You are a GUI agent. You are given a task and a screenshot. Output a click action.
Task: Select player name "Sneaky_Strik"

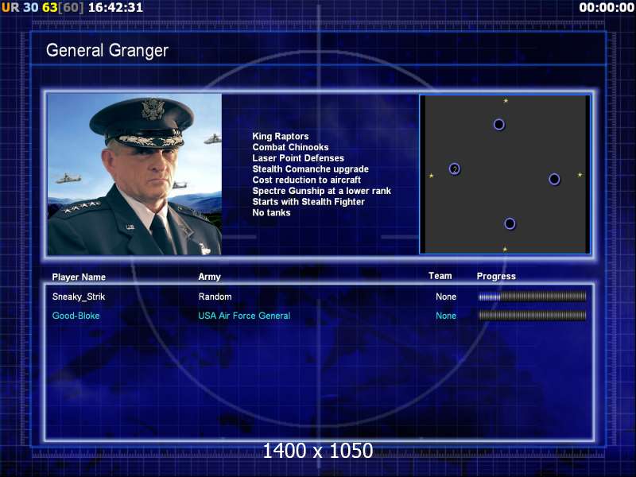tap(79, 297)
